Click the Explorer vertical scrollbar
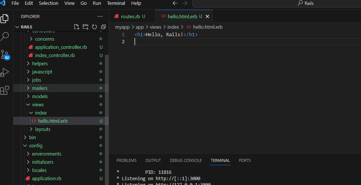The height and width of the screenshot is (185, 361). coord(107,120)
